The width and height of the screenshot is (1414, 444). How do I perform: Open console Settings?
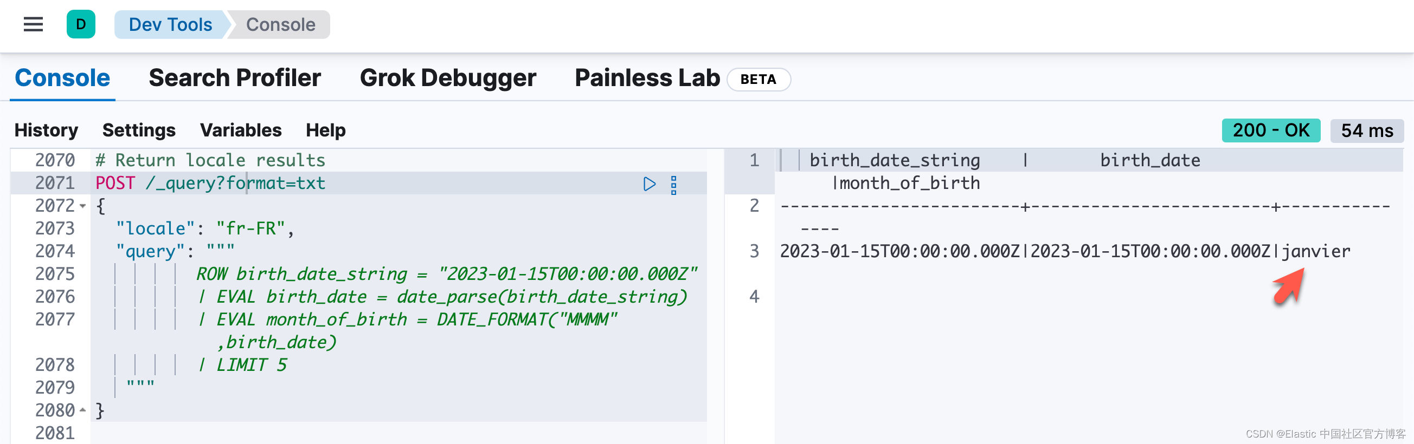coord(139,130)
